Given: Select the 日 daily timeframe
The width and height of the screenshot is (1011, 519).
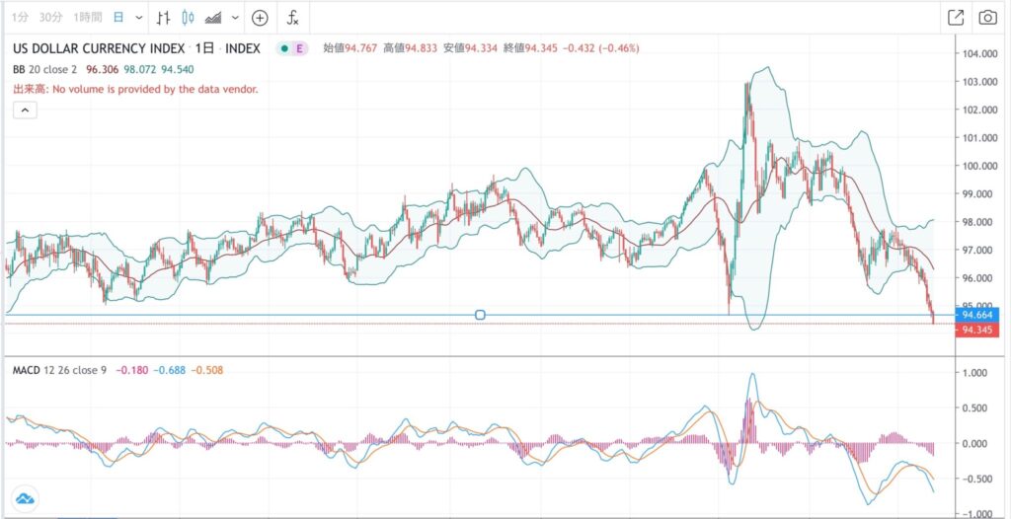Looking at the screenshot, I should coord(118,18).
